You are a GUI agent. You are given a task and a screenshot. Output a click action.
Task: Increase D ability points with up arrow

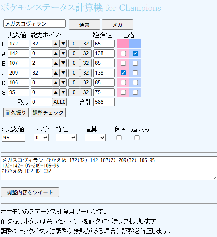pos(56,82)
